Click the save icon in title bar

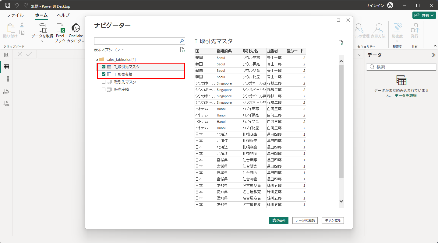pyautogui.click(x=8, y=5)
